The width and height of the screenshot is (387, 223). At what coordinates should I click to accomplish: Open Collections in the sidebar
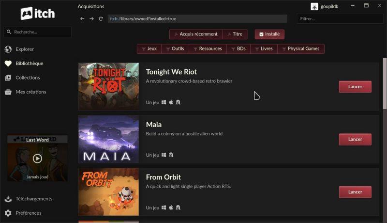click(28, 78)
